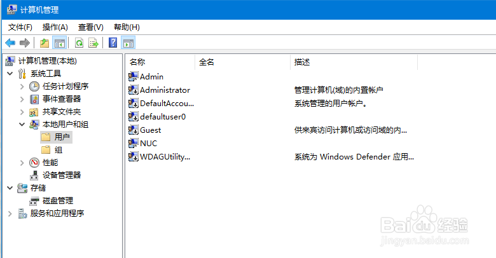Click the Export List toolbar icon

coord(93,43)
